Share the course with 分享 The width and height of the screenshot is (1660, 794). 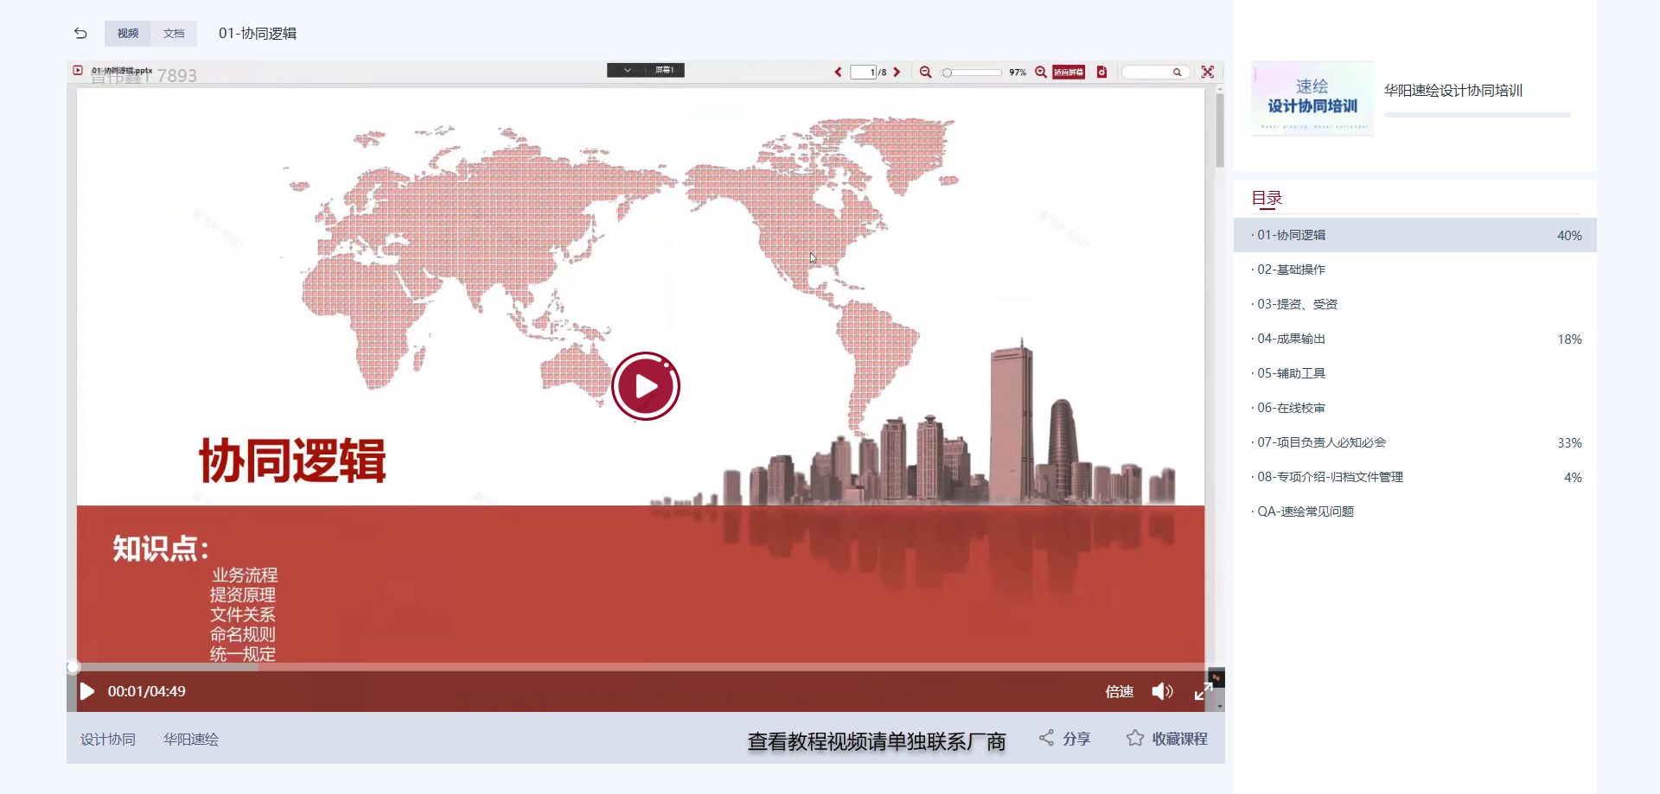click(x=1065, y=739)
